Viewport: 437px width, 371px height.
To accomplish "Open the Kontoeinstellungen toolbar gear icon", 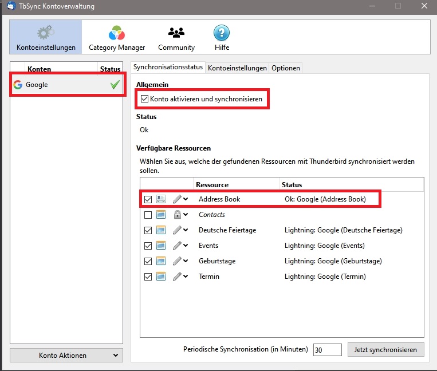I will 46,33.
